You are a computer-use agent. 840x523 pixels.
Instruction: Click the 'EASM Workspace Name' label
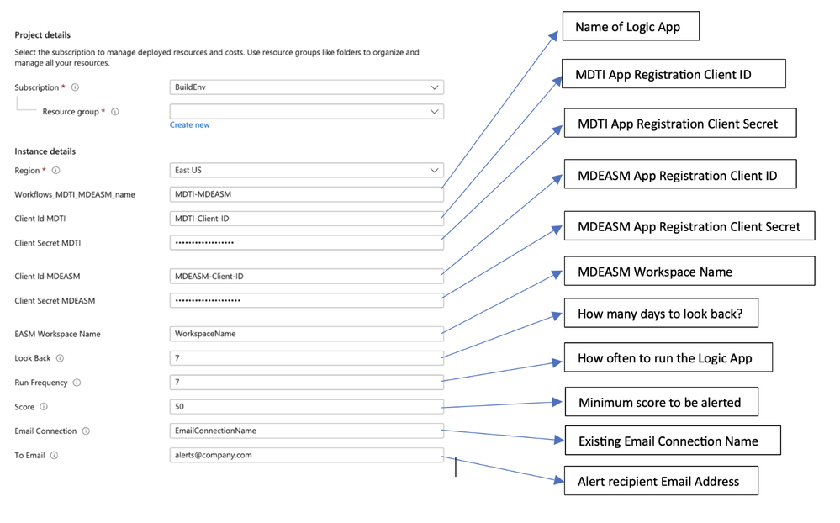(57, 334)
